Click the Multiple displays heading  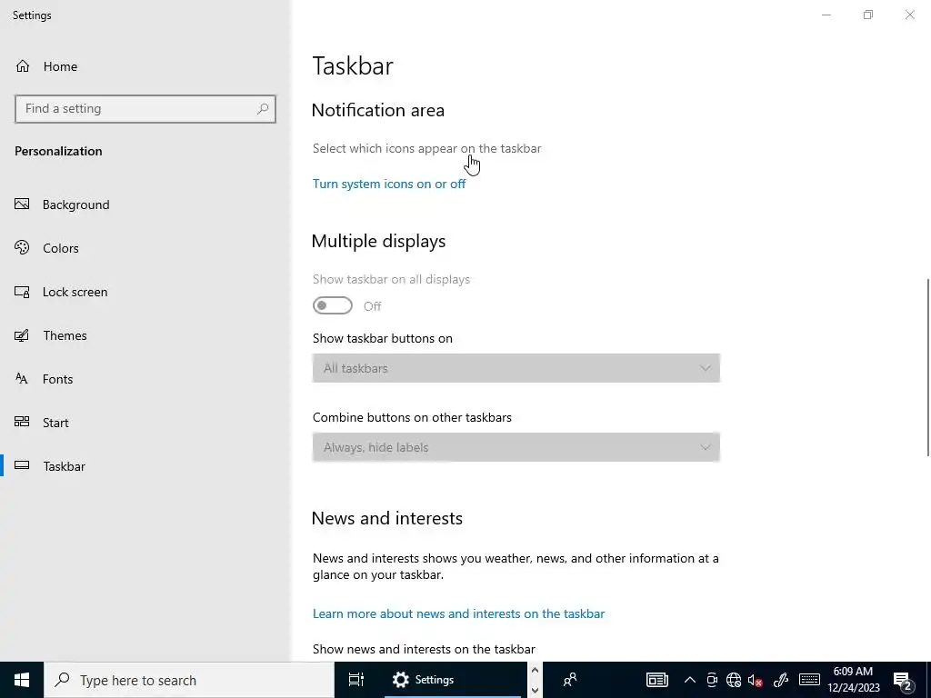coord(378,241)
